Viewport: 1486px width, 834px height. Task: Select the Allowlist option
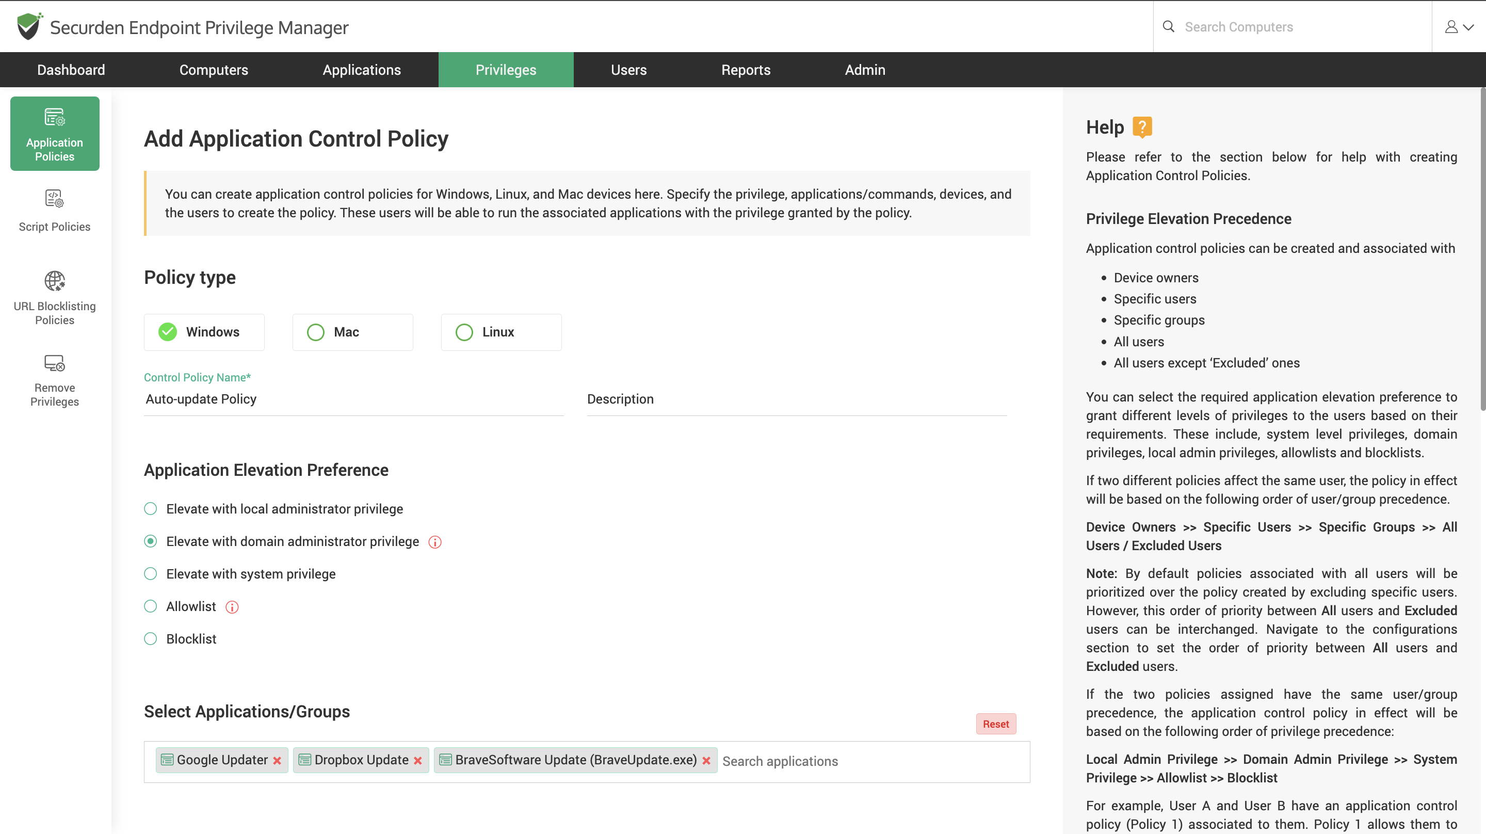(x=151, y=606)
